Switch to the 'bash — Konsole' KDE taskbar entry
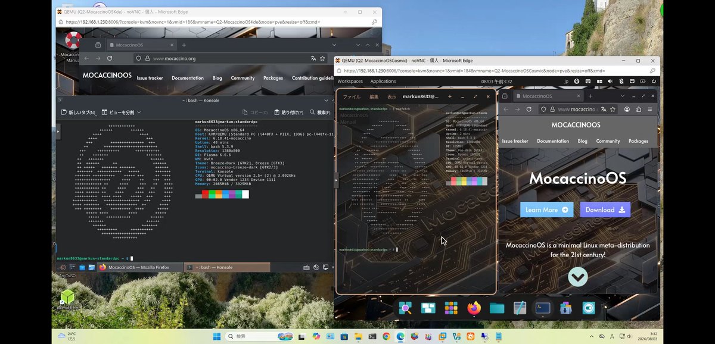715x344 pixels. click(226, 267)
